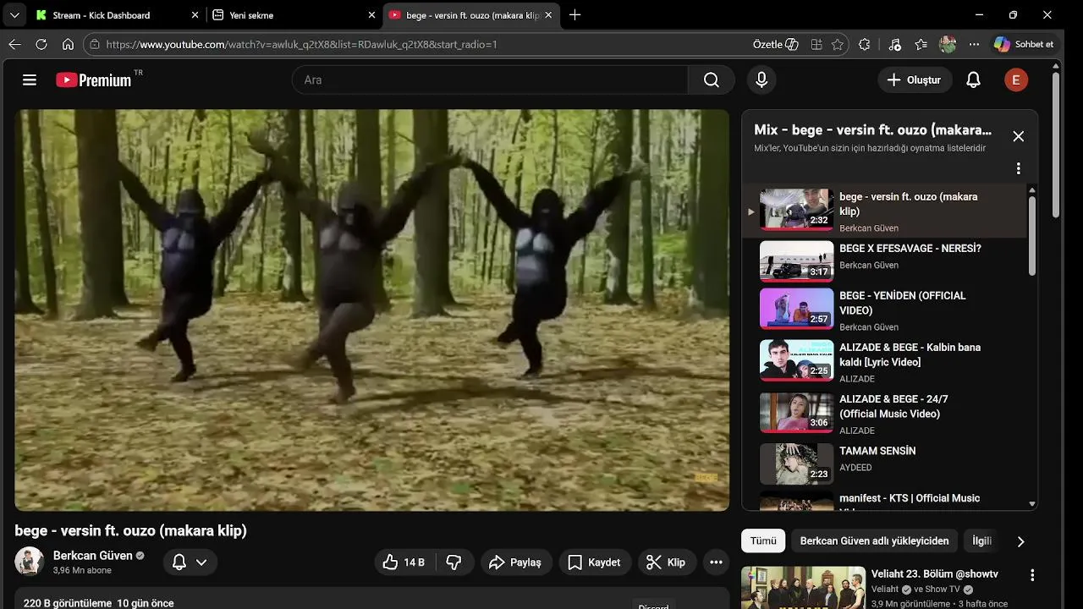1083x609 pixels.
Task: Open Copilot Sohbet et chat
Action: (1025, 44)
